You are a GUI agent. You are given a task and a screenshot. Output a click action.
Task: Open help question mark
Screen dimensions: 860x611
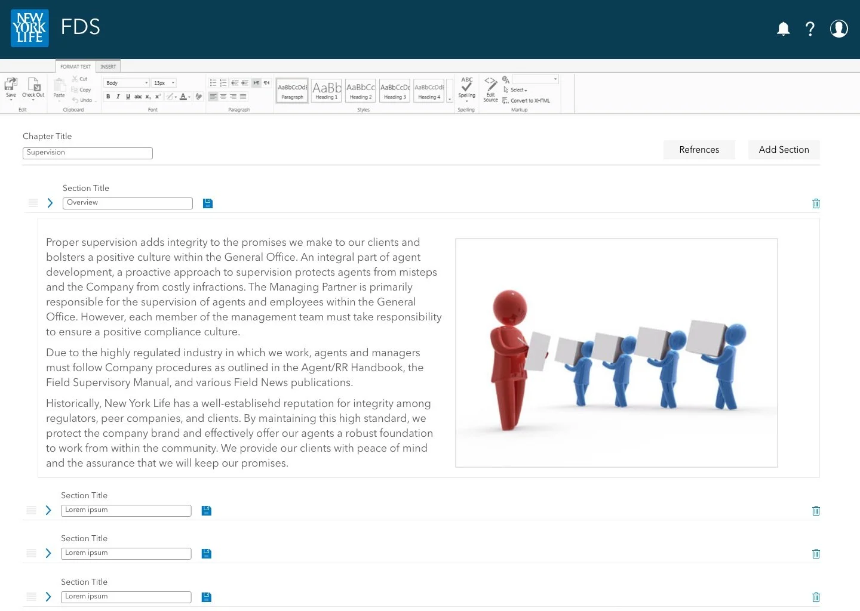810,29
